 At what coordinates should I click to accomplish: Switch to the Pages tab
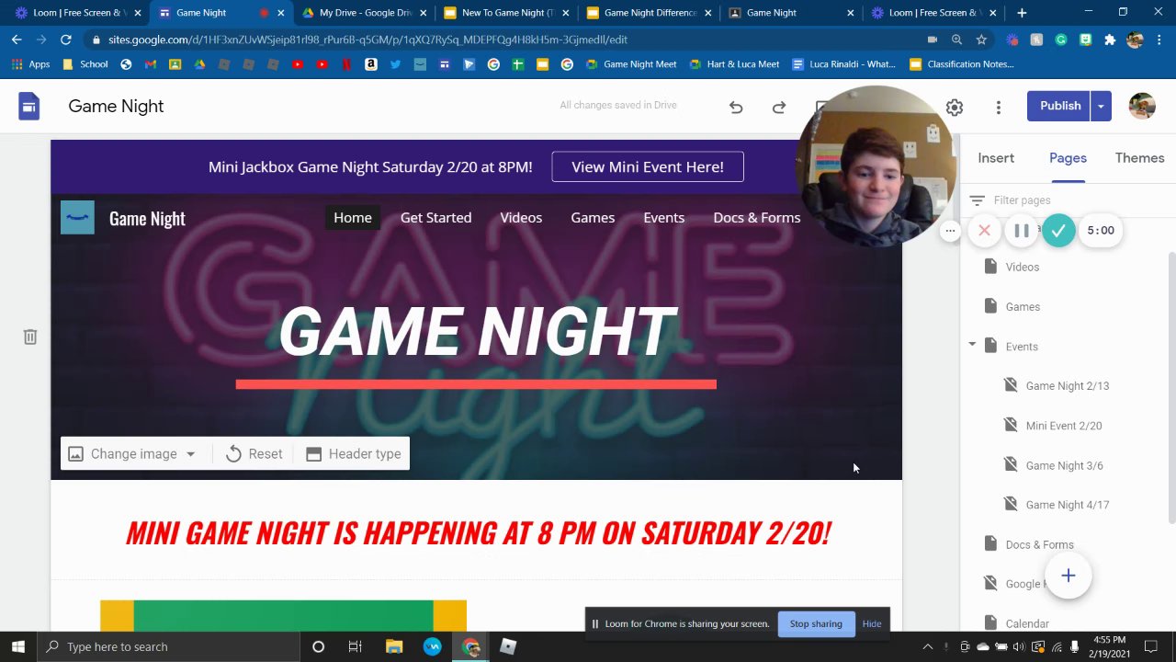point(1068,158)
